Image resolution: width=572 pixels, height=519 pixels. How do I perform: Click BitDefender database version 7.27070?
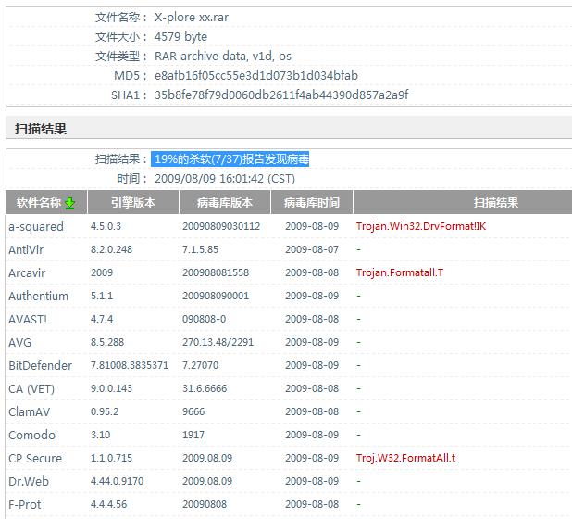200,365
